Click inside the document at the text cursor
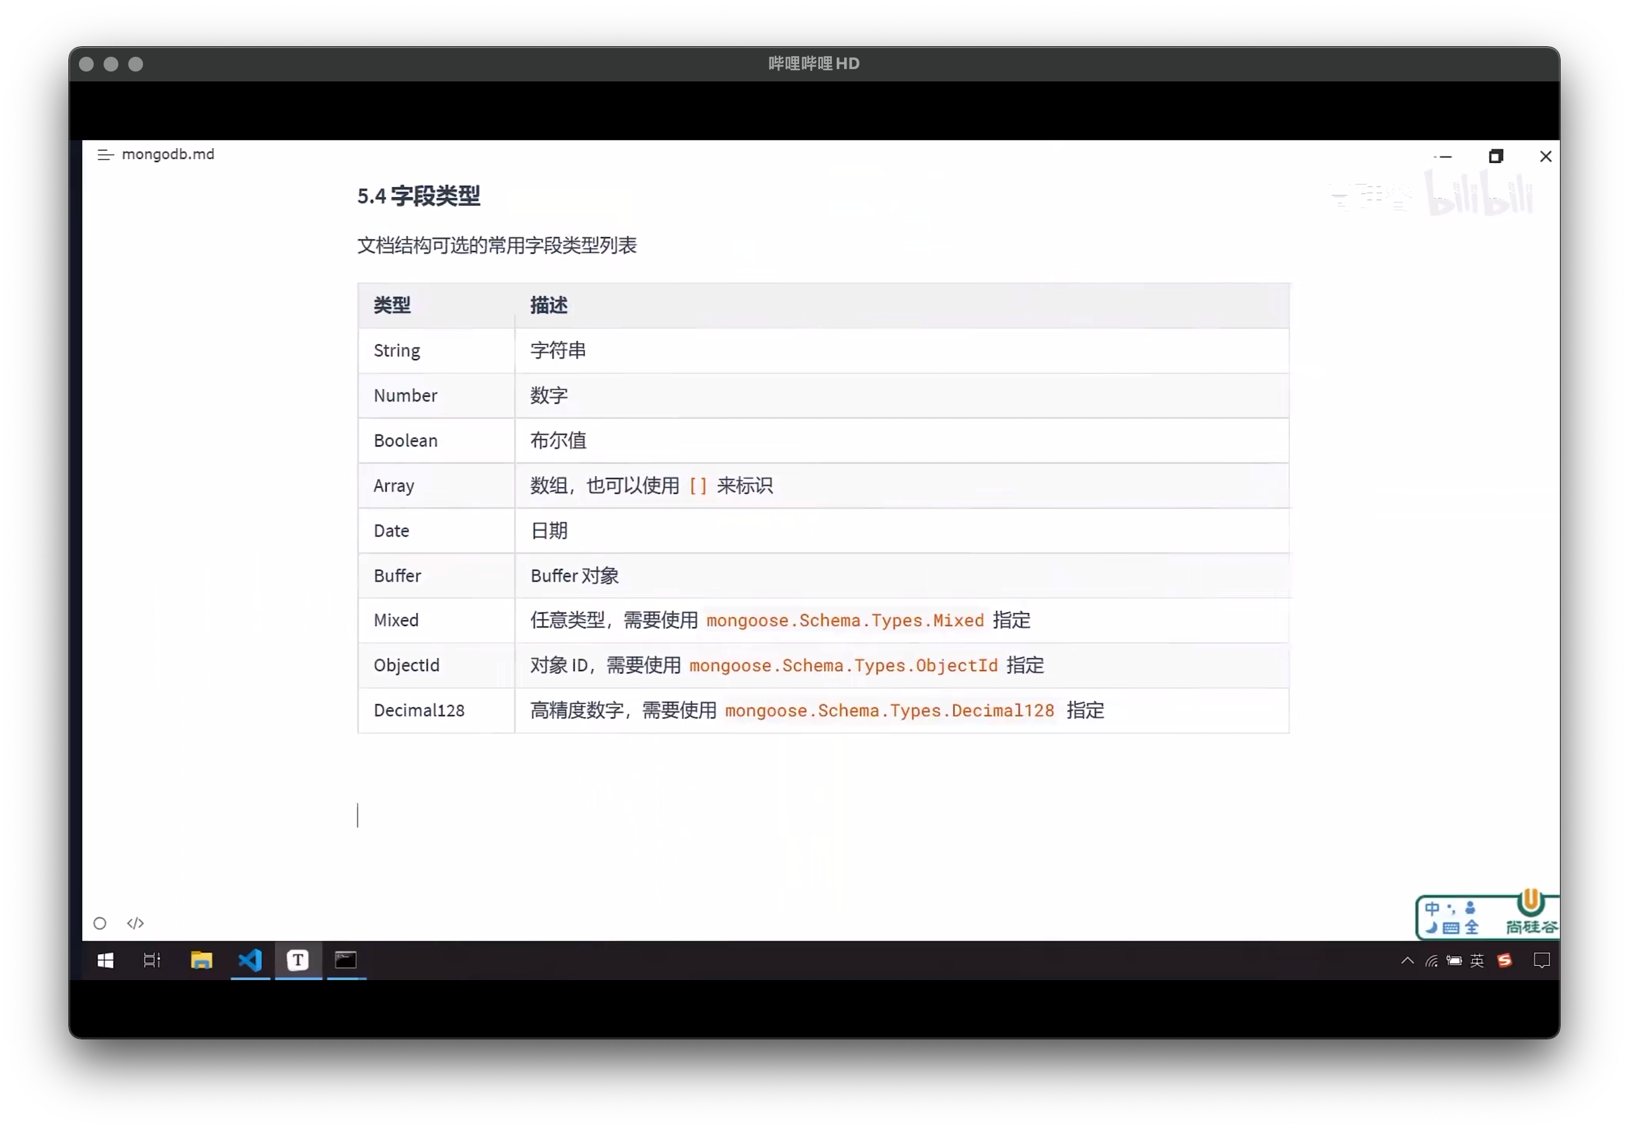This screenshot has height=1130, width=1629. (359, 815)
